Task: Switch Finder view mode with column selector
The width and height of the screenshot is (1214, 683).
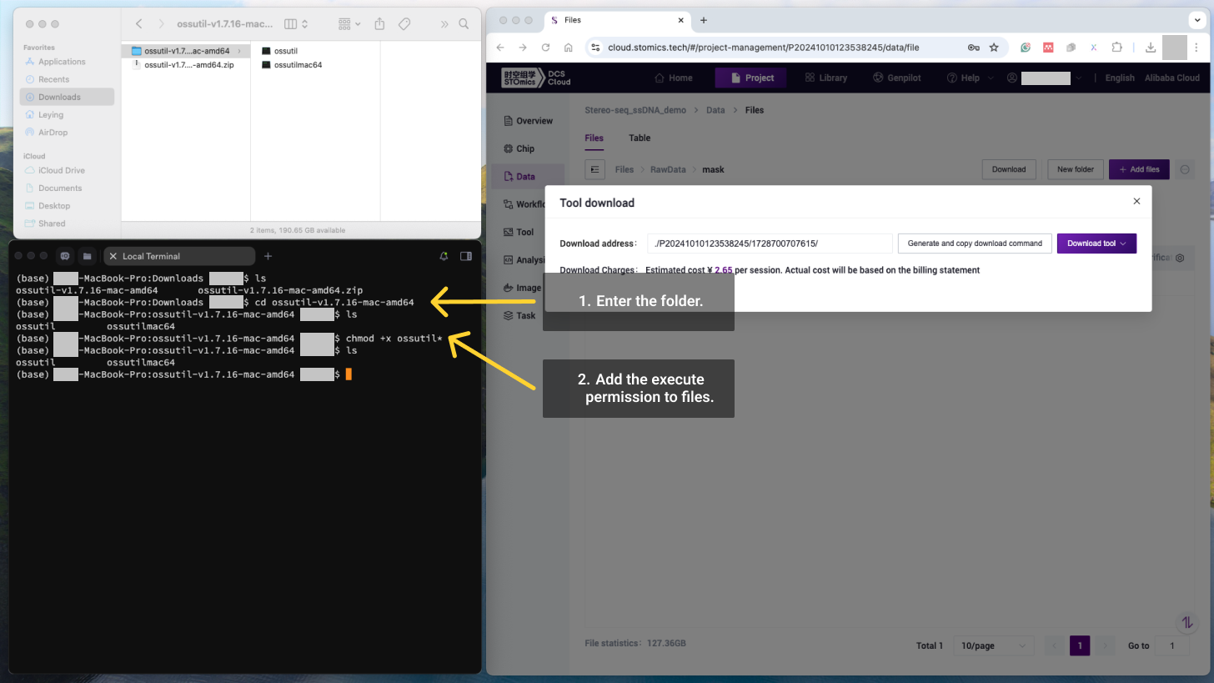Action: click(296, 24)
